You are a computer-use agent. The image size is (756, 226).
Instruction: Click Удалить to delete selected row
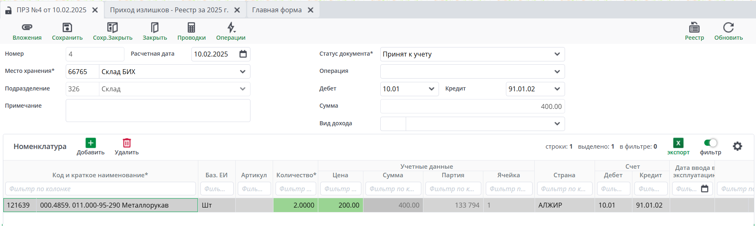(x=126, y=147)
